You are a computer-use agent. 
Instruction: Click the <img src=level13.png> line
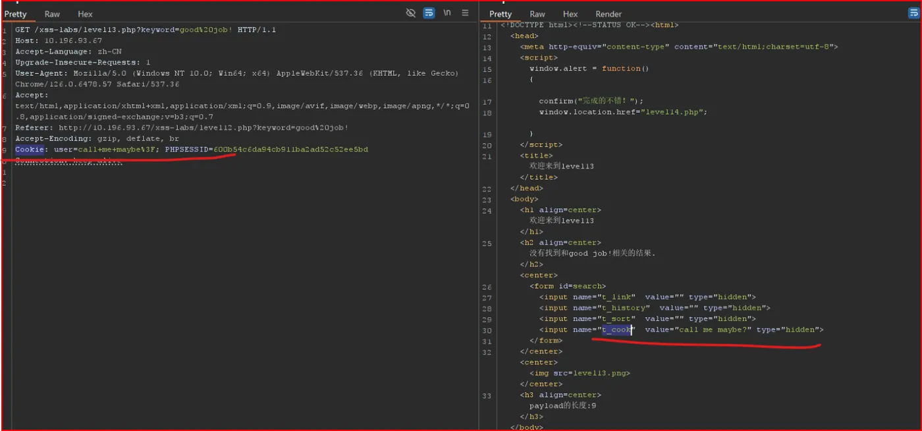pos(580,373)
